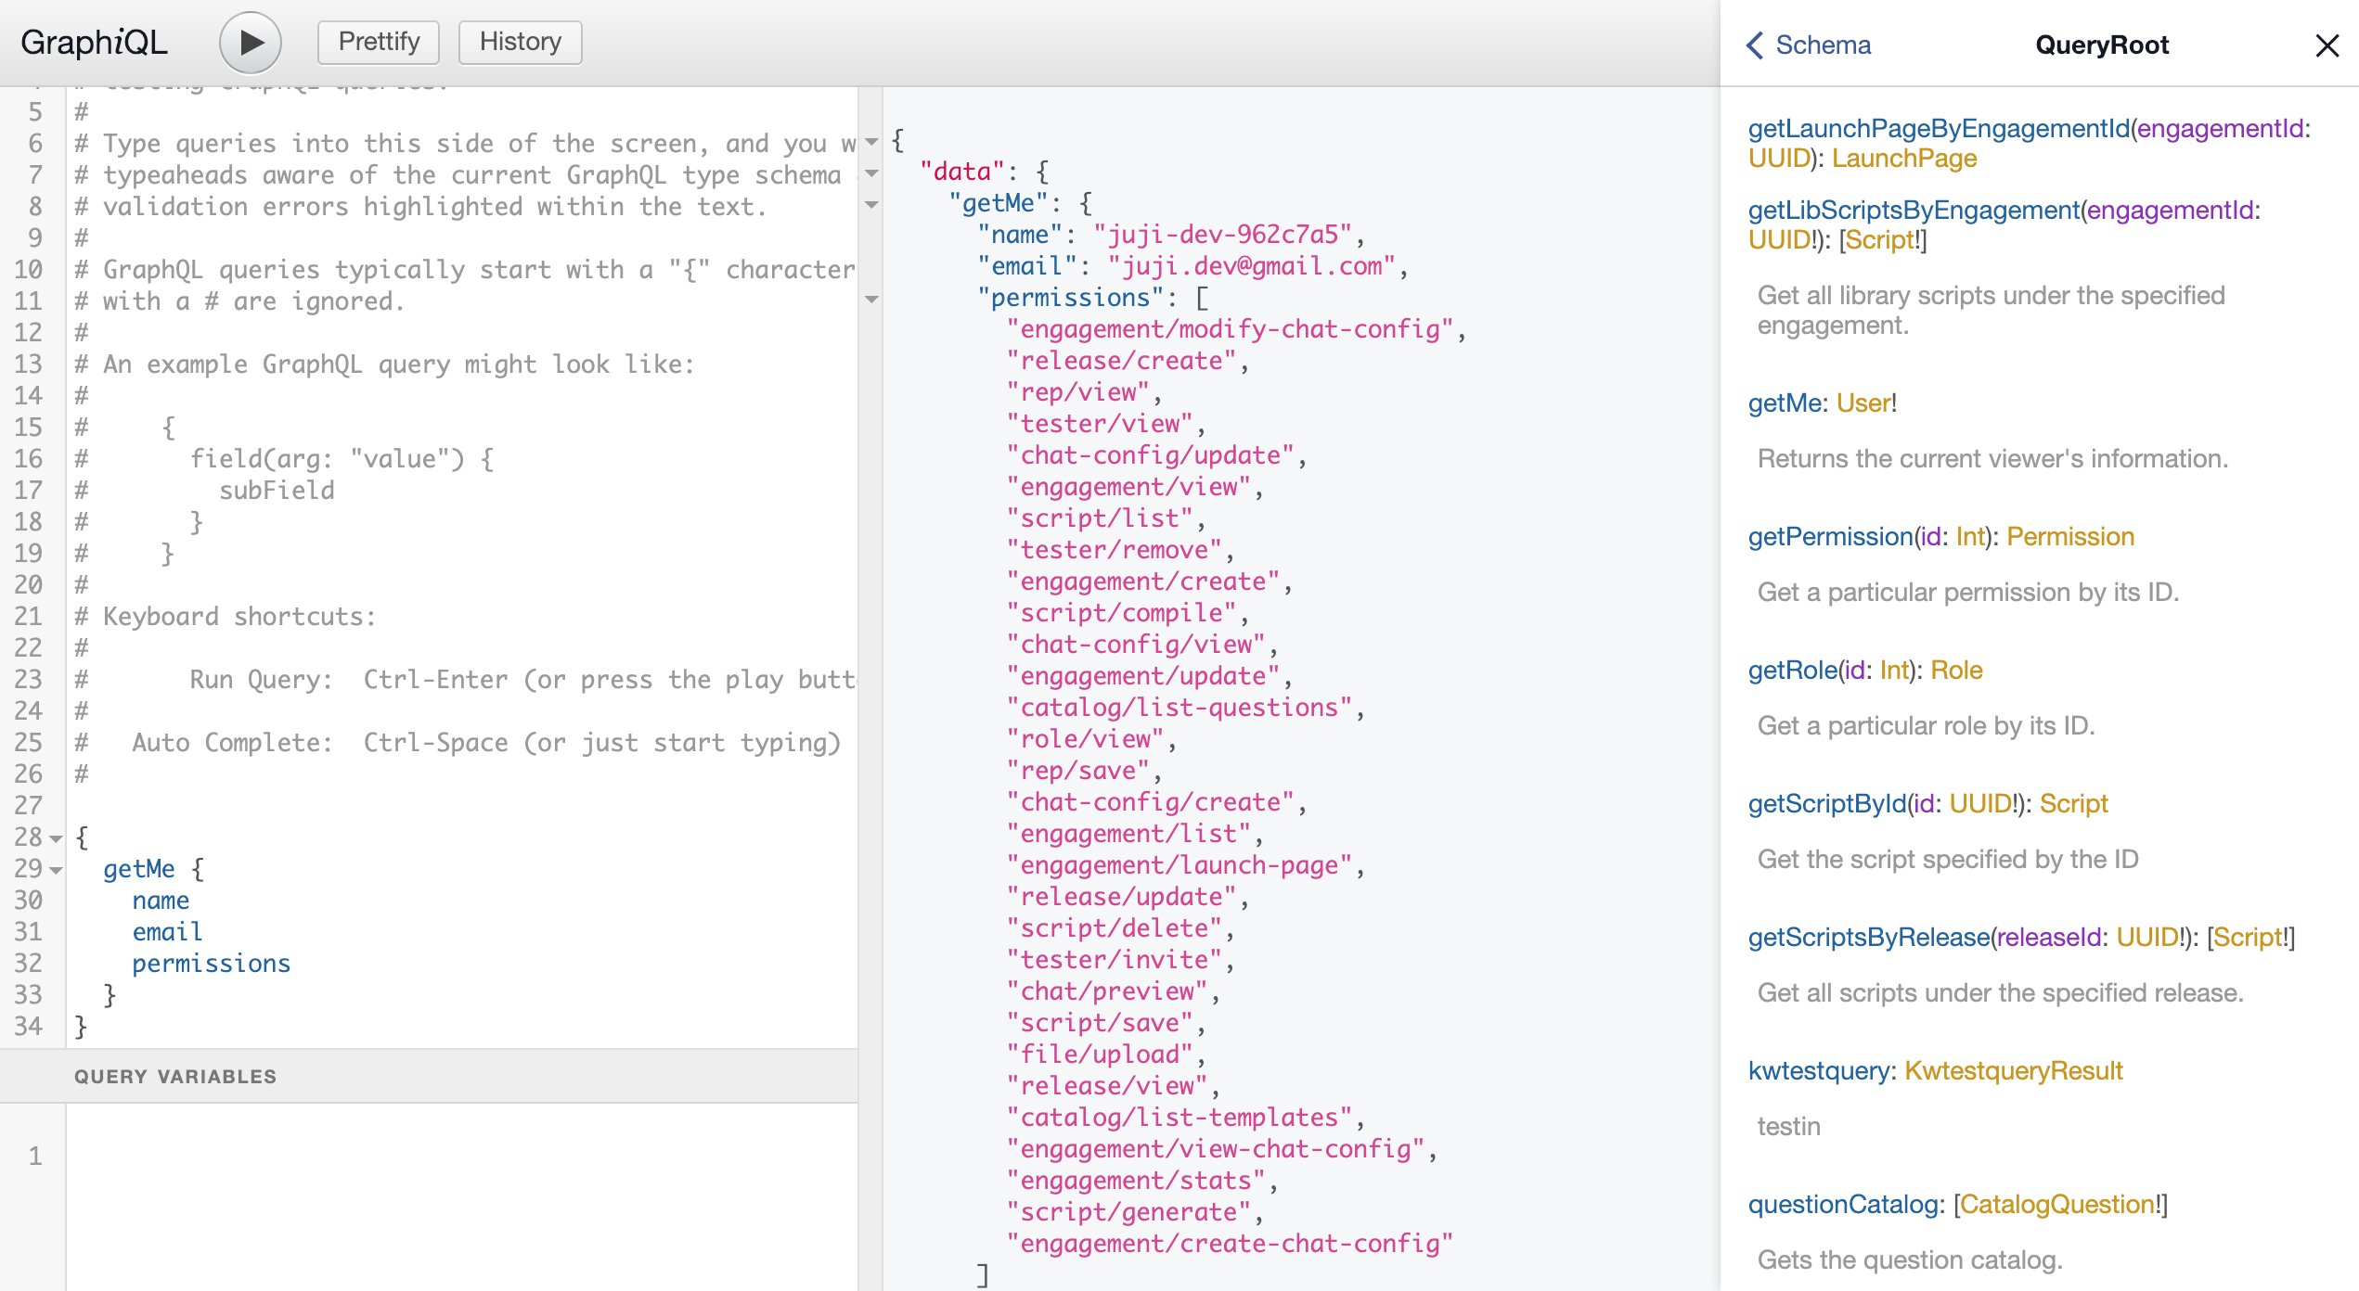Click into the query variables editor line 1
The image size is (2359, 1291).
point(461,1156)
